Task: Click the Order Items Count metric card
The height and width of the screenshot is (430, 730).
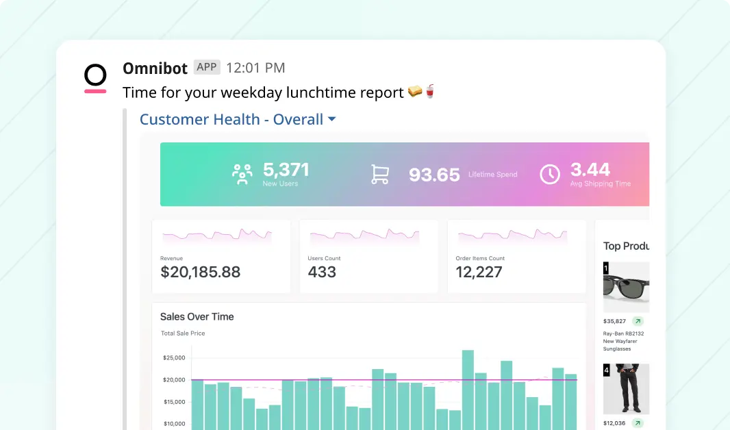Action: click(x=516, y=257)
